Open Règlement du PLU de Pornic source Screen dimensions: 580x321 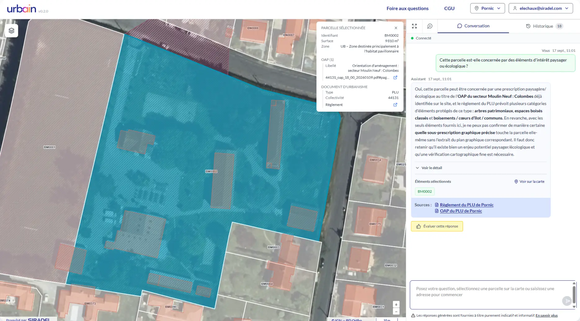point(466,205)
